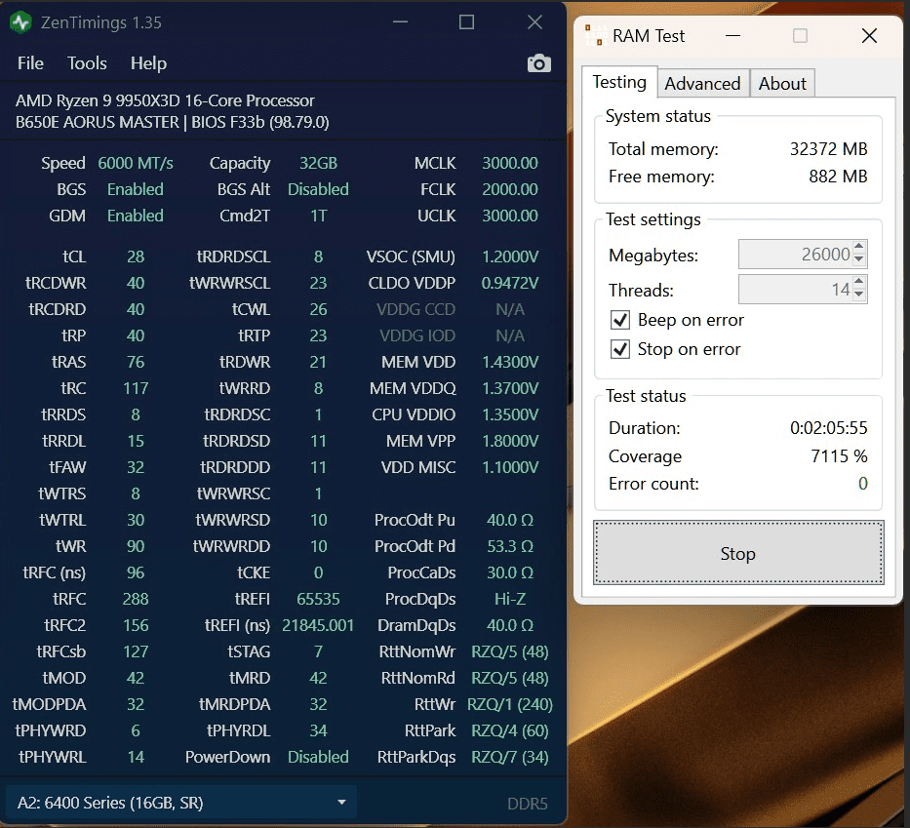The height and width of the screenshot is (828, 910).
Task: Click the tRFC value 288
Action: click(x=136, y=599)
